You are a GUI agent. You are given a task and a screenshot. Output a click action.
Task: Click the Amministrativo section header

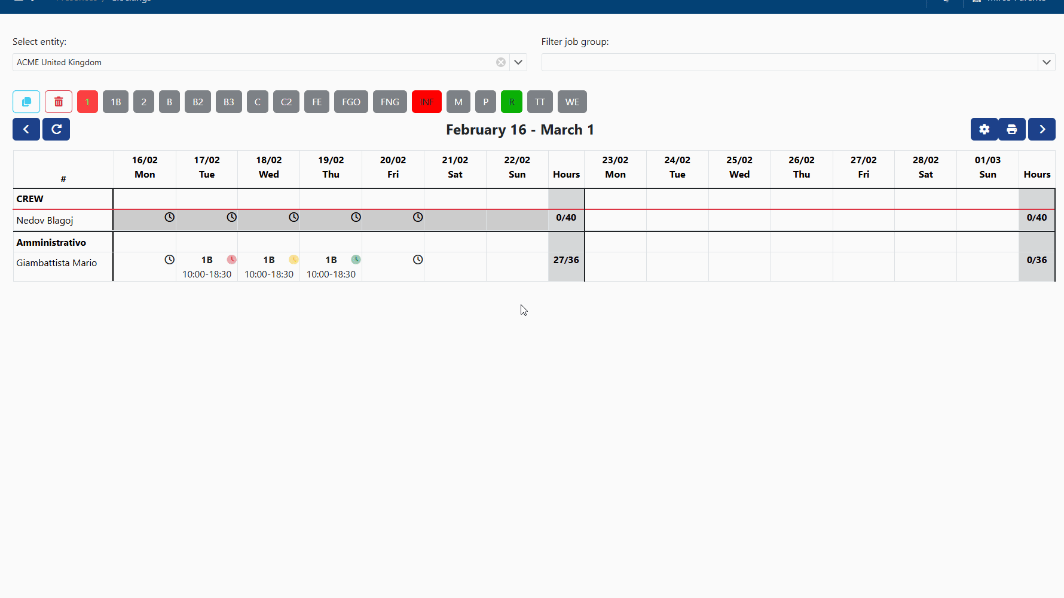coord(51,242)
